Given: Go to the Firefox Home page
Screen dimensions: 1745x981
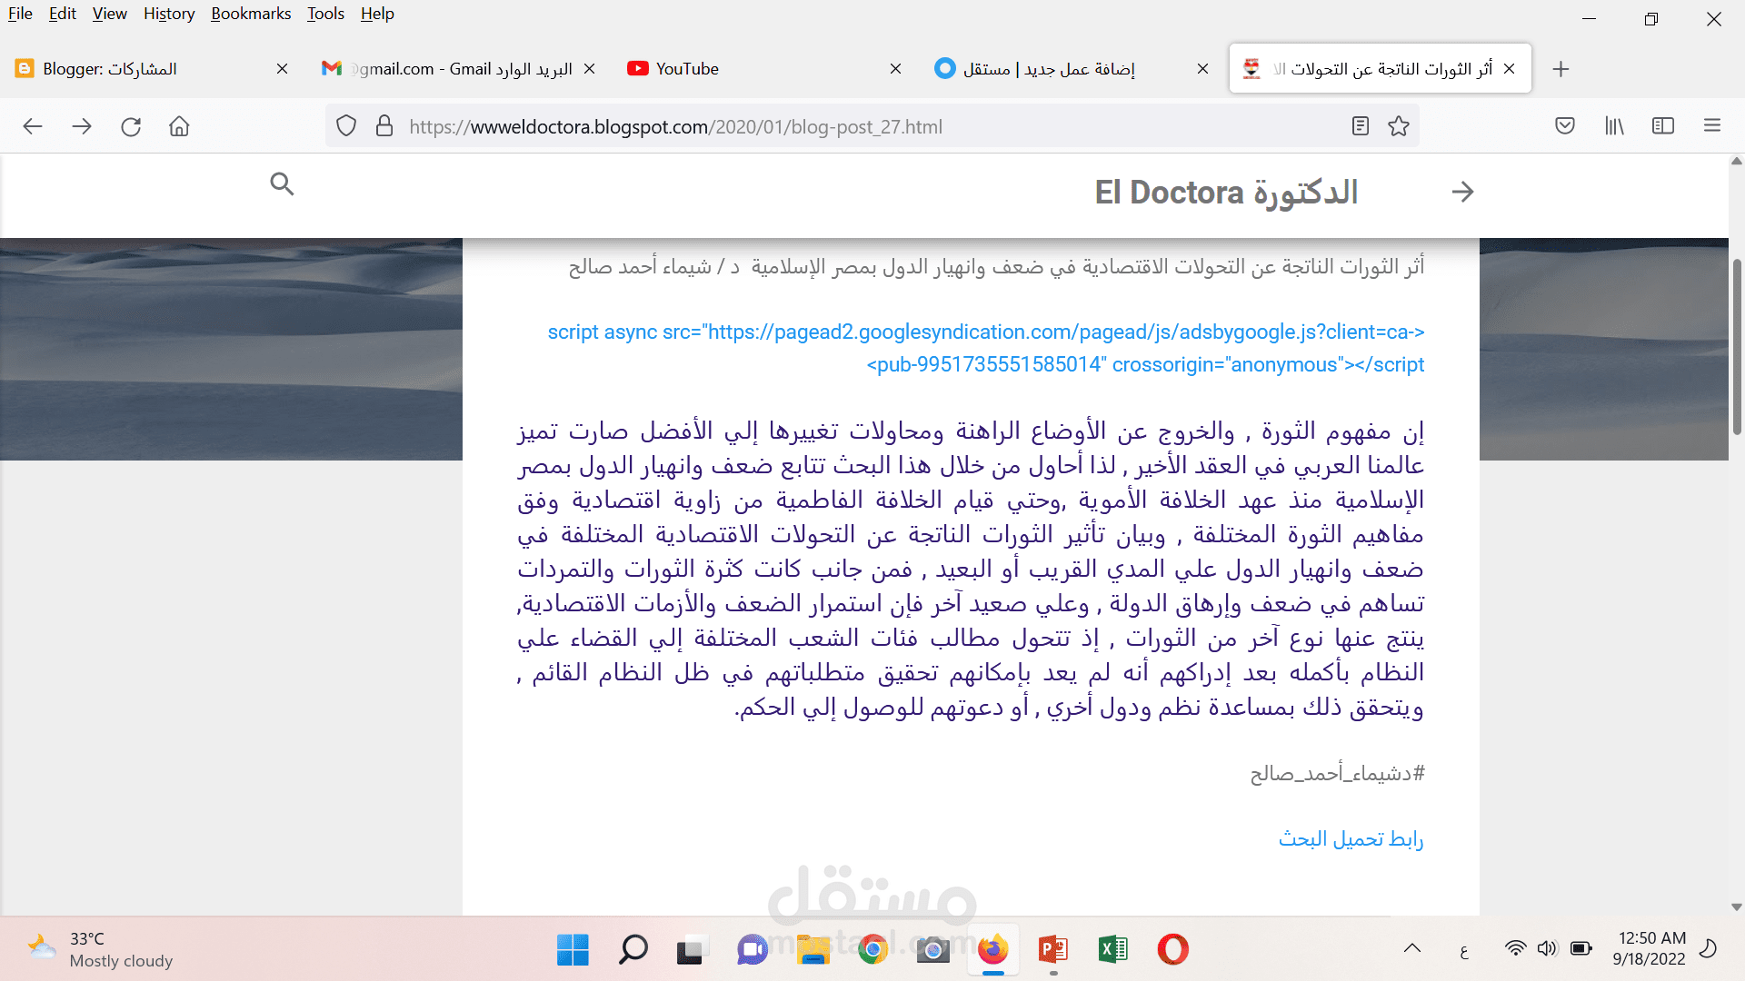Looking at the screenshot, I should (179, 126).
